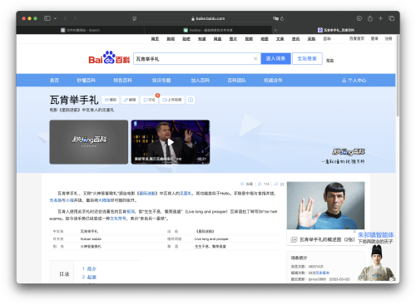Screen dimensions: 416x305
Task: Open 知道 in top Baidu links
Action: tap(202, 39)
